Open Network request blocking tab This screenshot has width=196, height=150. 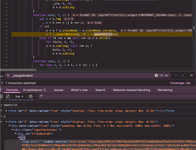coord(132,90)
